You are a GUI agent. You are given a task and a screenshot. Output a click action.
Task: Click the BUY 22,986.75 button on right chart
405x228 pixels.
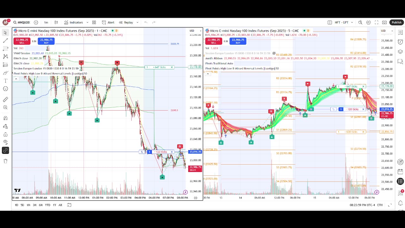(x=238, y=41)
